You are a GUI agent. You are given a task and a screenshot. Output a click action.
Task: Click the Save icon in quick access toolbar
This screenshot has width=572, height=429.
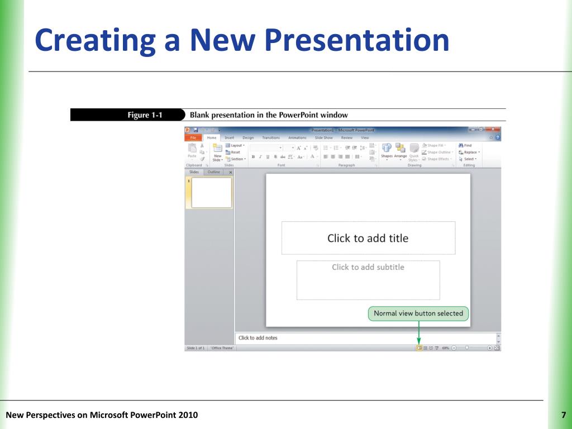click(x=196, y=130)
